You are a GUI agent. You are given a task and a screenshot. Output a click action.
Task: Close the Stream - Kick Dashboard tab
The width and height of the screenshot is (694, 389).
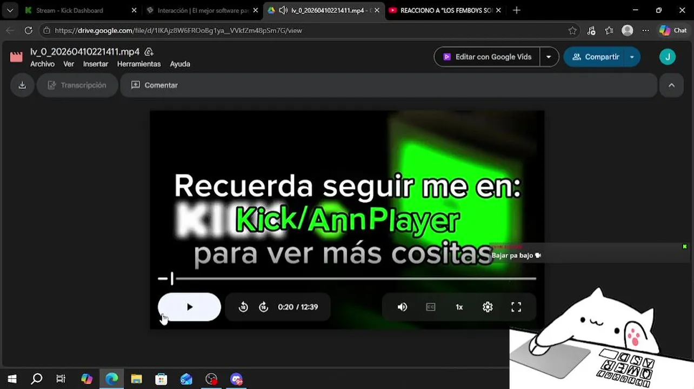(134, 10)
